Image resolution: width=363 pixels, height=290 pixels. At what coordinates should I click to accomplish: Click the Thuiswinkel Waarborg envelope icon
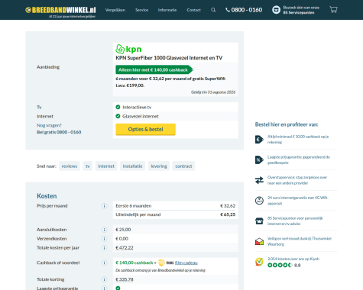(x=259, y=241)
